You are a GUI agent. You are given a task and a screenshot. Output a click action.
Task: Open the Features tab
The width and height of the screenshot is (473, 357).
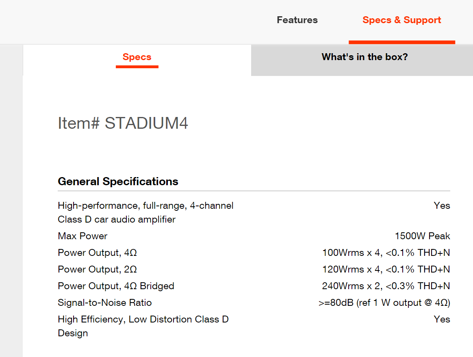coord(297,20)
